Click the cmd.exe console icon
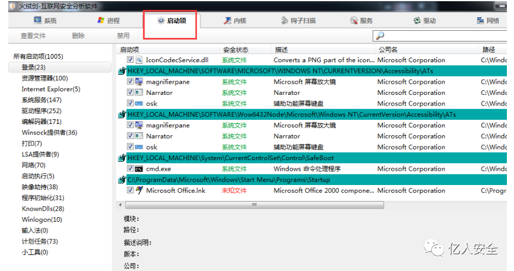 (x=139, y=169)
